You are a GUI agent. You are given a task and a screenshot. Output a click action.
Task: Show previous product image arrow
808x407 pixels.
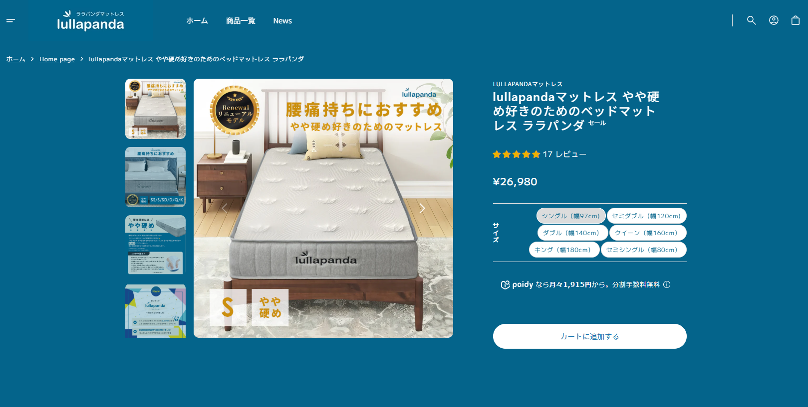[225, 208]
